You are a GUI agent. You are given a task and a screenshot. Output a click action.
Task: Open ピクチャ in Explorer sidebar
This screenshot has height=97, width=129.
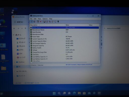pos(20,50)
